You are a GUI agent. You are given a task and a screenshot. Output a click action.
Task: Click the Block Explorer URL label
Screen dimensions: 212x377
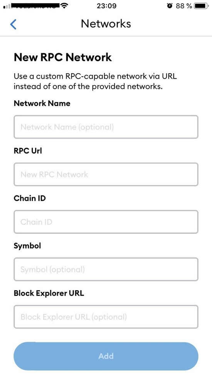coord(49,293)
